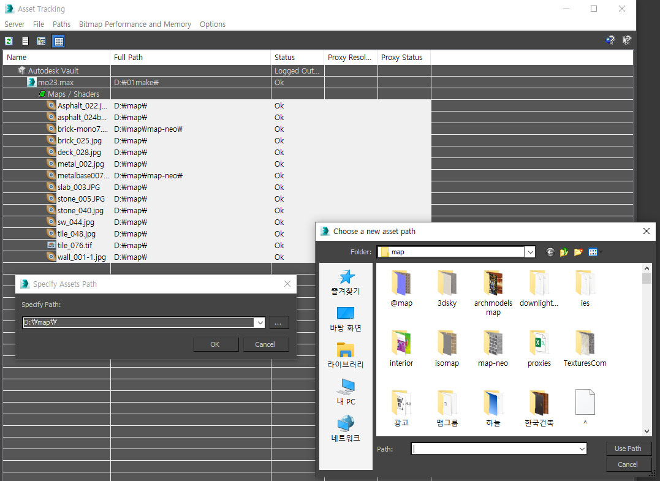Open the File menu

[x=39, y=25]
